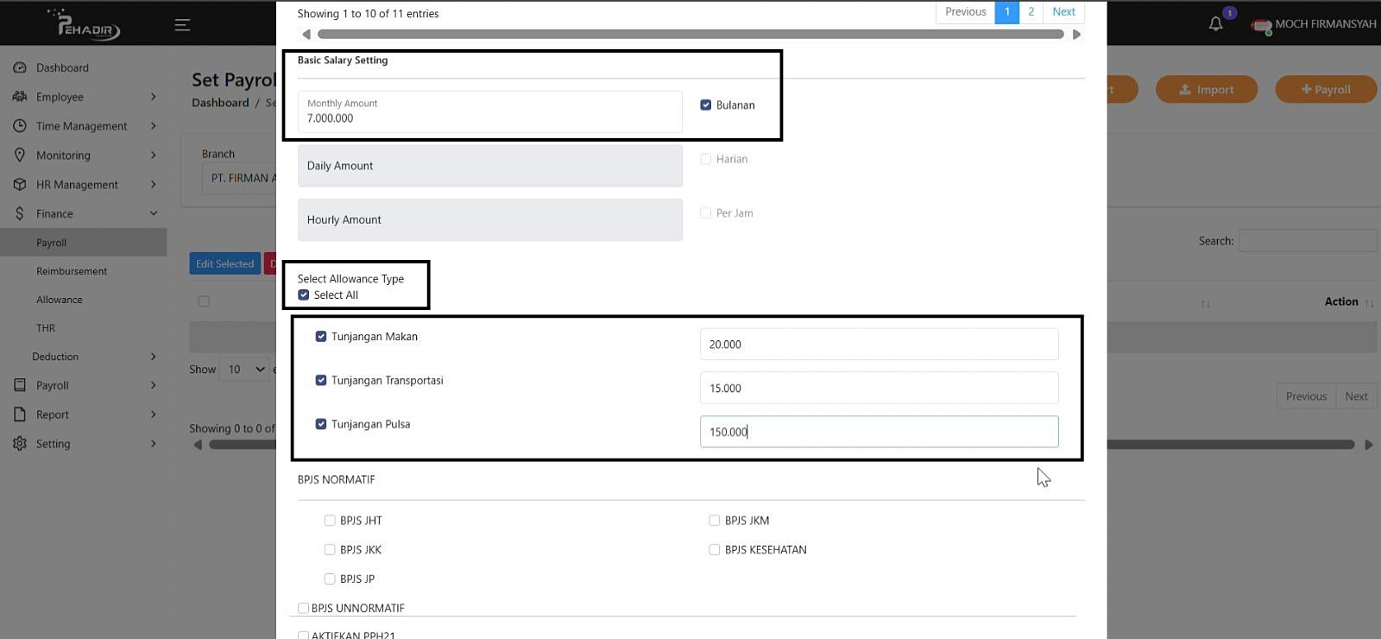Expand the Employee sidebar submenu

click(154, 97)
